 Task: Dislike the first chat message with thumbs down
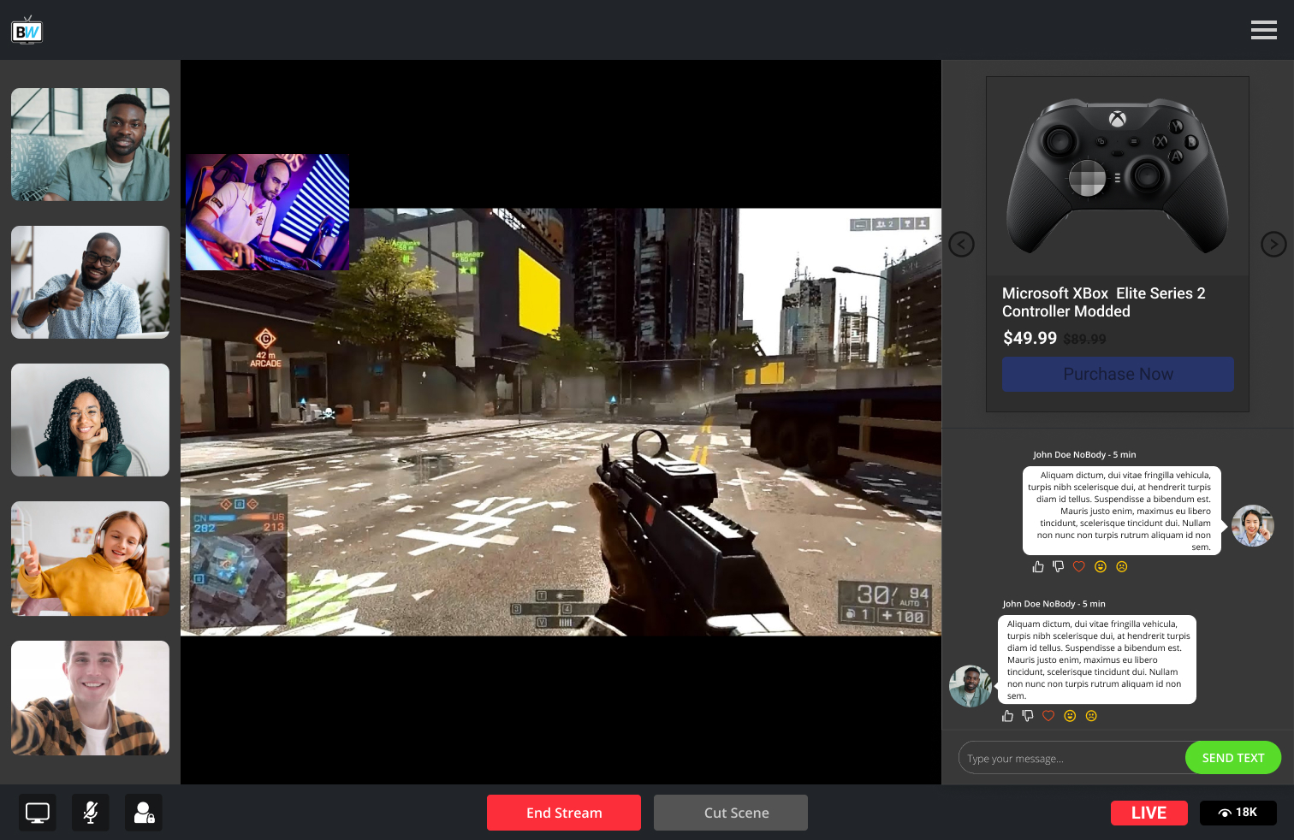click(x=1059, y=566)
